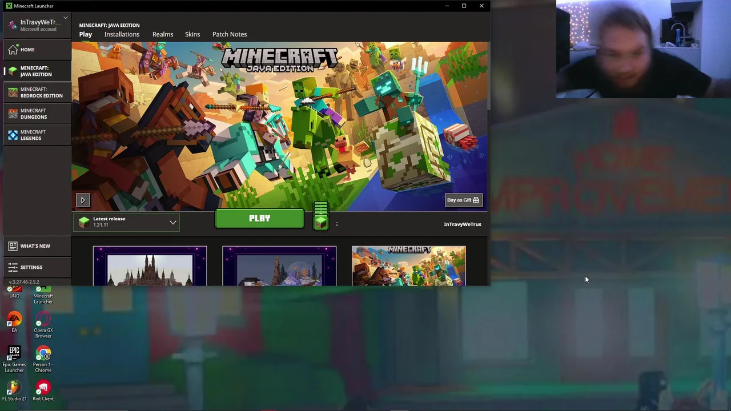Select Minecraft: Bedrock Edition in sidebar
This screenshot has width=731, height=411.
tap(36, 92)
